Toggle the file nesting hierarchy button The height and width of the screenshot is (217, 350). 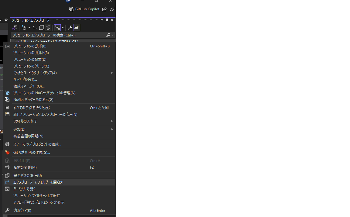[x=57, y=28]
